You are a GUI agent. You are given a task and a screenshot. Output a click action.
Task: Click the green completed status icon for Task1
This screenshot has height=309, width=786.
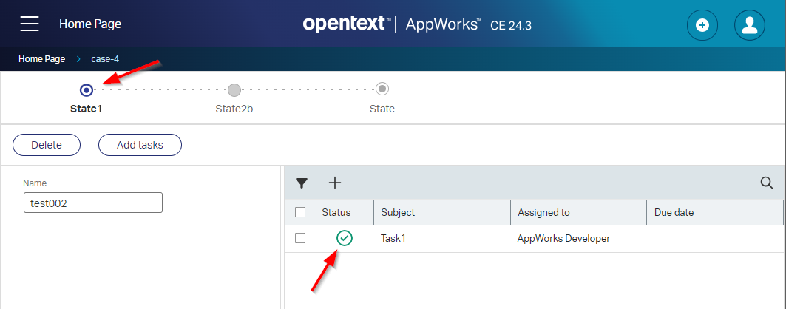tap(344, 238)
